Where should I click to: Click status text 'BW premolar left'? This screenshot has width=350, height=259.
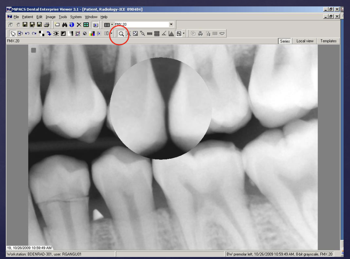[x=239, y=254]
